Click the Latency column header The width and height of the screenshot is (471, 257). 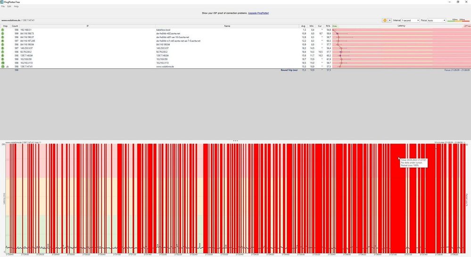point(401,26)
